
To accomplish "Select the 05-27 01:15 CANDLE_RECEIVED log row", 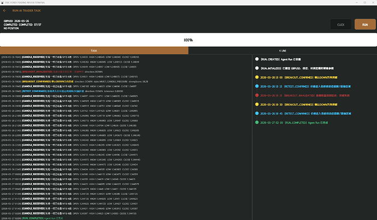I will (x=70, y=199).
